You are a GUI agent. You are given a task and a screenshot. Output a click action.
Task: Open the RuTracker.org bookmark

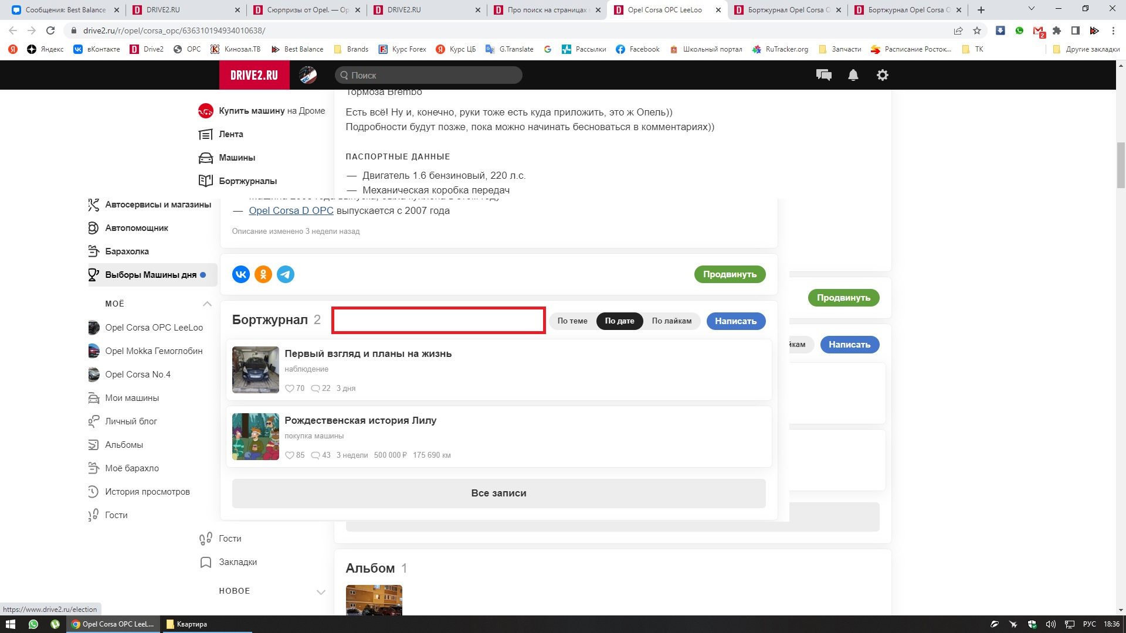pos(780,49)
